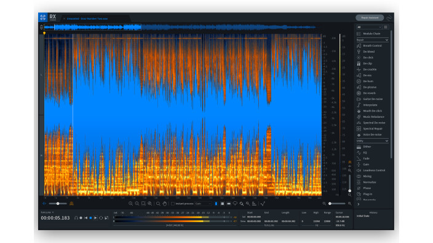
Task: Stop playback with the stop button
Action: 90,218
